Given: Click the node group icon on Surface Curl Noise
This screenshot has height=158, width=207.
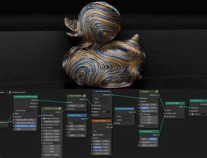Looking at the screenshot, I should pyautogui.click(x=59, y=108).
